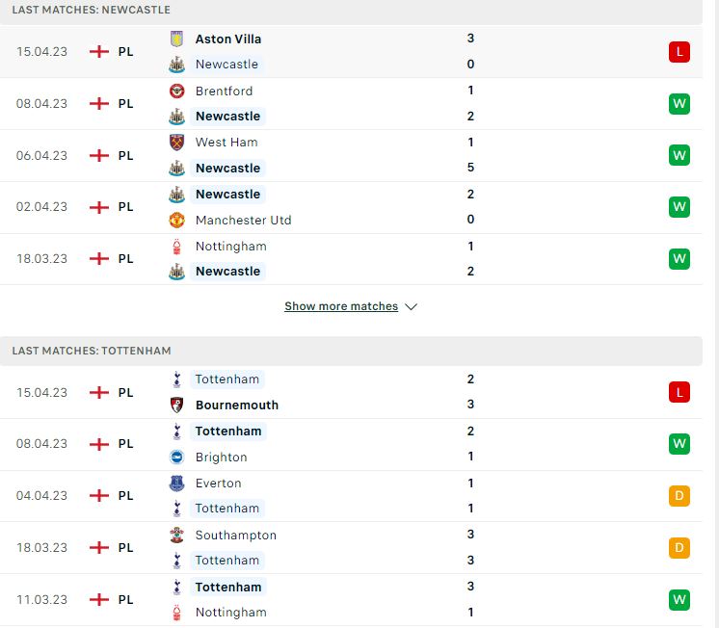Open the Show more matches link

click(341, 306)
